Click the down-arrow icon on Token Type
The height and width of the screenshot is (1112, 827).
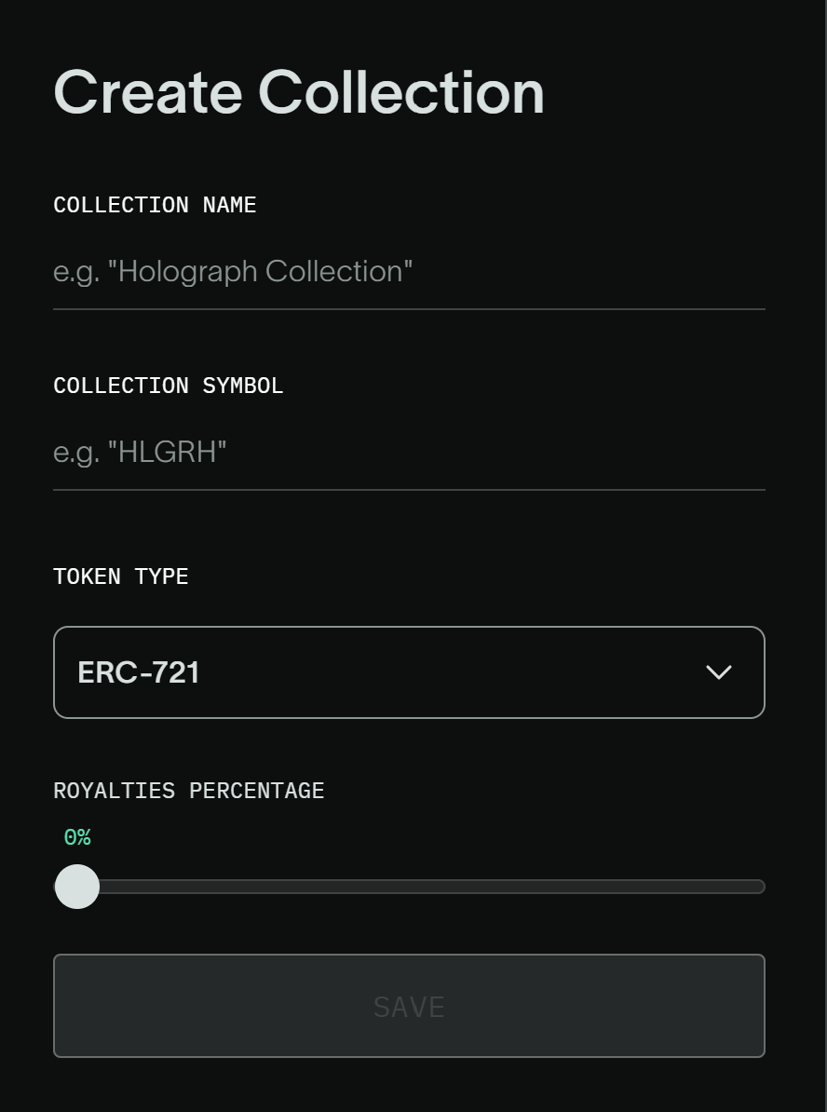(x=717, y=671)
